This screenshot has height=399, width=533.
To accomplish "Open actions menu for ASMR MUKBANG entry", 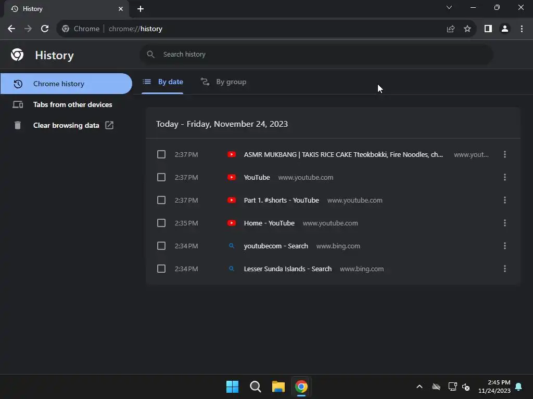I will click(x=505, y=155).
